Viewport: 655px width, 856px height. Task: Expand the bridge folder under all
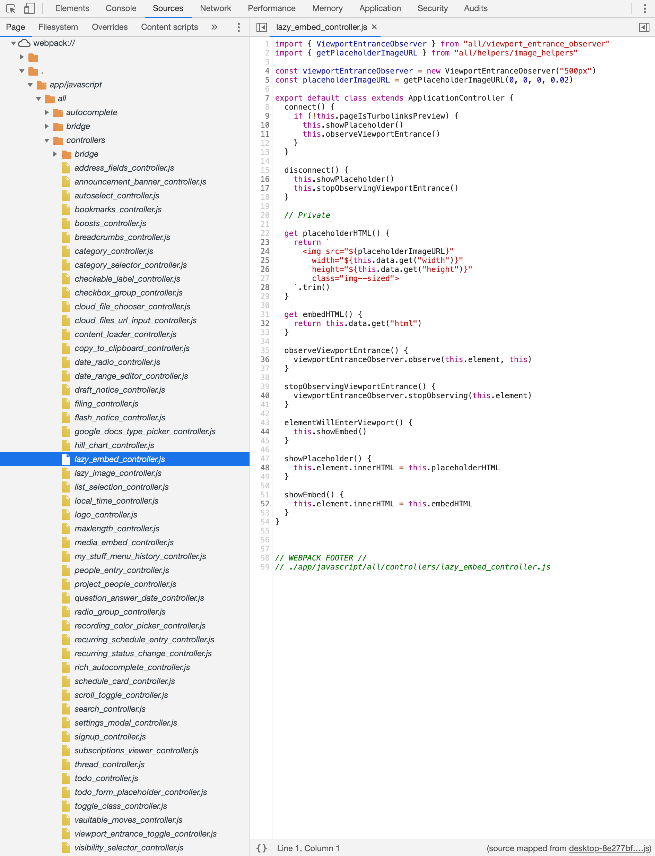tap(47, 126)
